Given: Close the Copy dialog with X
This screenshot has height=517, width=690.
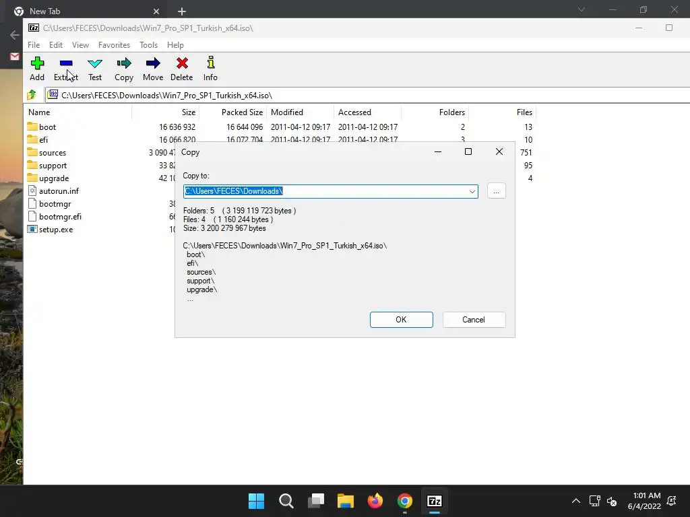Looking at the screenshot, I should [499, 151].
